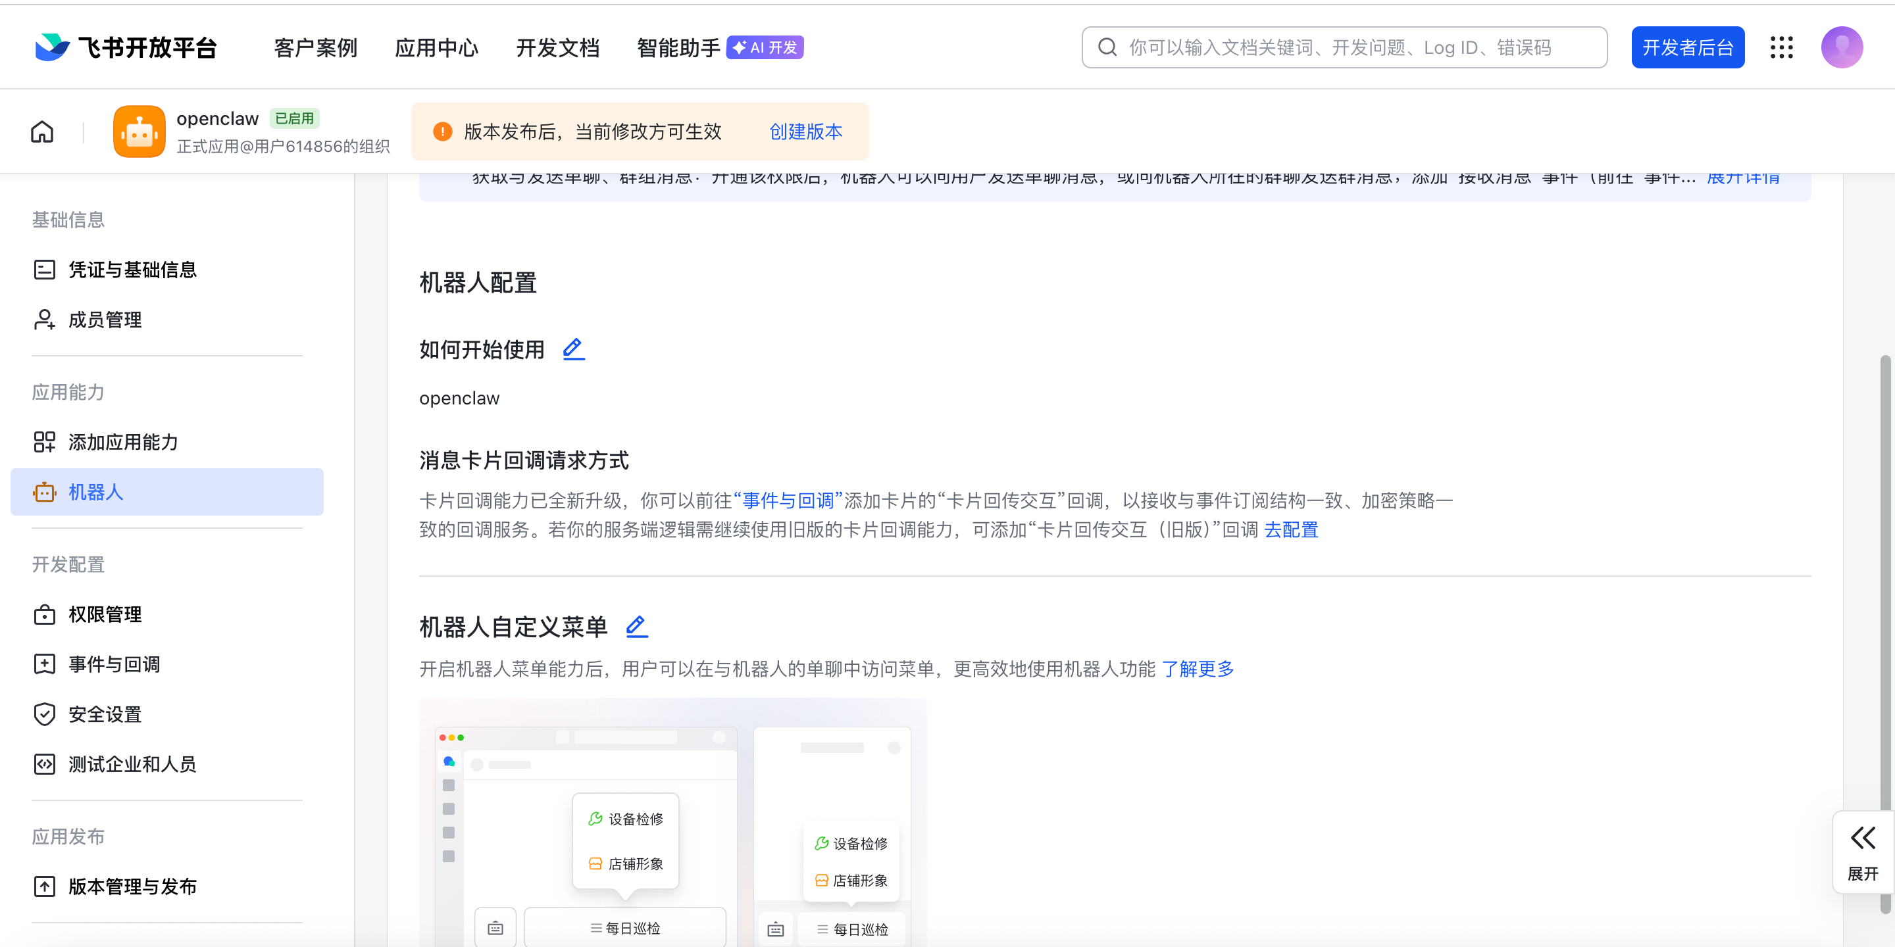Screen dimensions: 1895x947
Task: Go to 版本管理与发布 page
Action: click(x=132, y=886)
